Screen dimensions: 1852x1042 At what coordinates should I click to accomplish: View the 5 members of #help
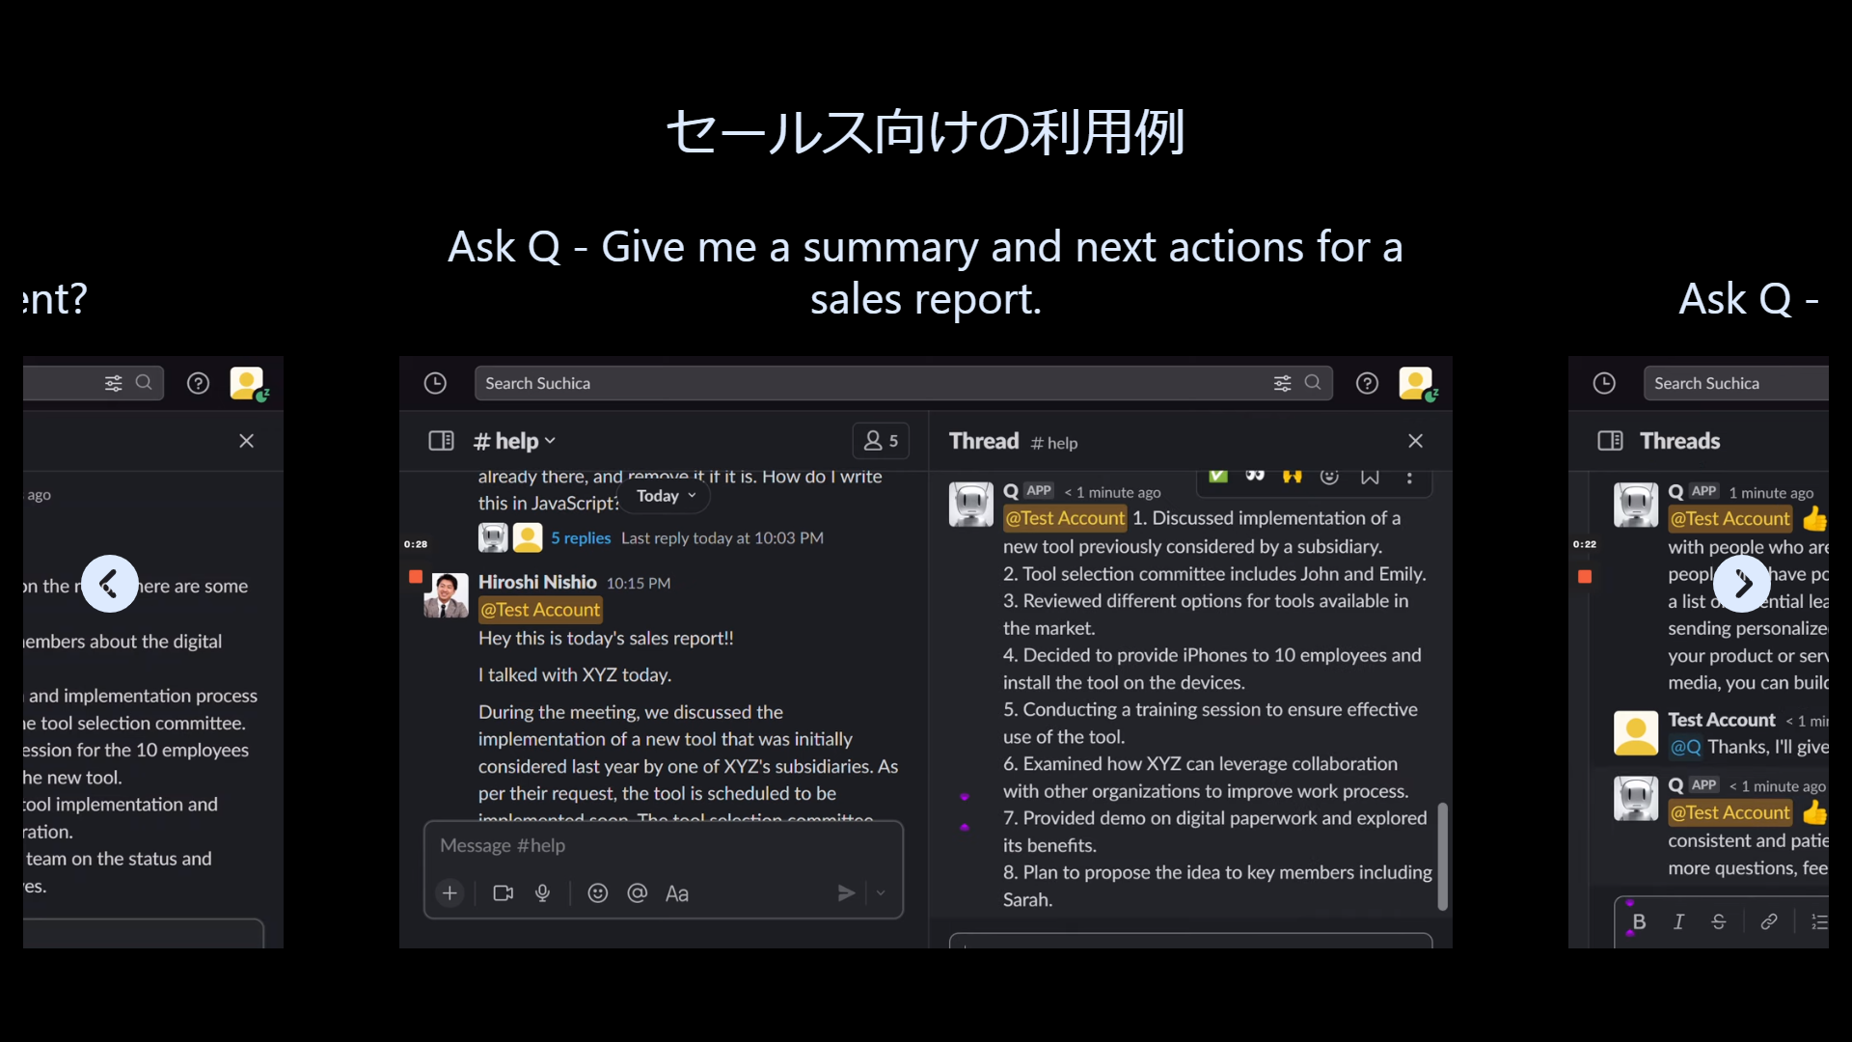(880, 441)
